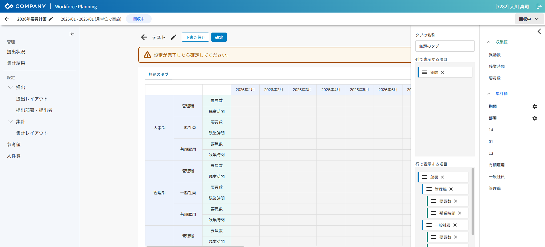Image resolution: width=545 pixels, height=247 pixels.
Task: Click the 部署 axis label in 集計軸
Action: click(x=493, y=118)
